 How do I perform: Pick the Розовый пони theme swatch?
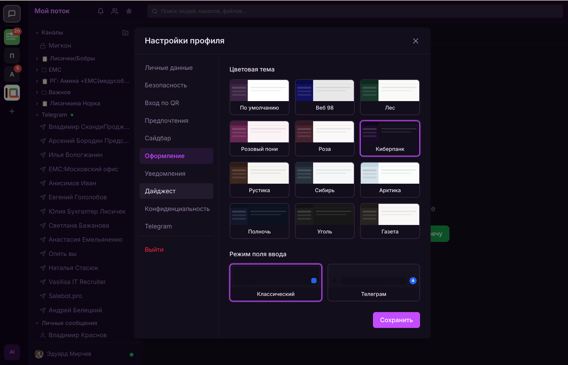point(259,138)
